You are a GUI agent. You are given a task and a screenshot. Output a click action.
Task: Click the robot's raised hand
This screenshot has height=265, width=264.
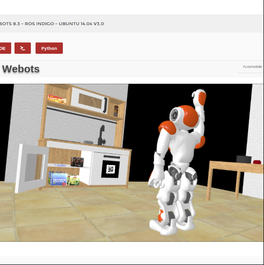199,97
